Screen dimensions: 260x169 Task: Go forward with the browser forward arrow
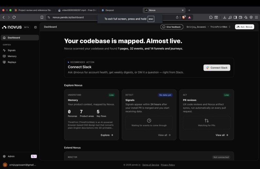point(9,17)
